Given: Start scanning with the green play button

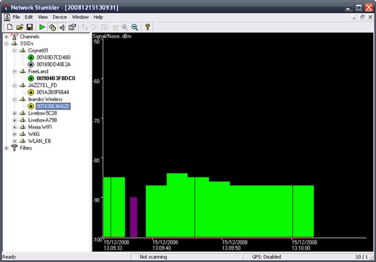Looking at the screenshot, I should click(x=42, y=27).
